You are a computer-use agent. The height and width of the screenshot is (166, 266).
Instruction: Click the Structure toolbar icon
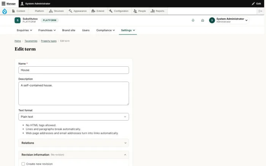pos(51,11)
